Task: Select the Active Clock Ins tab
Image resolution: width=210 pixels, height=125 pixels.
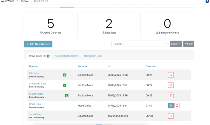Action: click(39, 56)
